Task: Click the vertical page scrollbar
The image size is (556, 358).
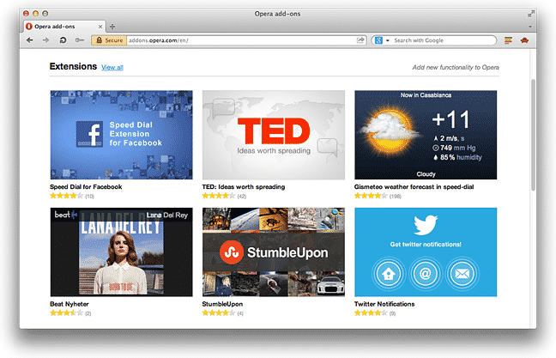Action: pos(533,135)
